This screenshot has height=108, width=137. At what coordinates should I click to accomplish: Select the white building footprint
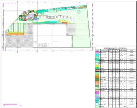(x=53, y=35)
